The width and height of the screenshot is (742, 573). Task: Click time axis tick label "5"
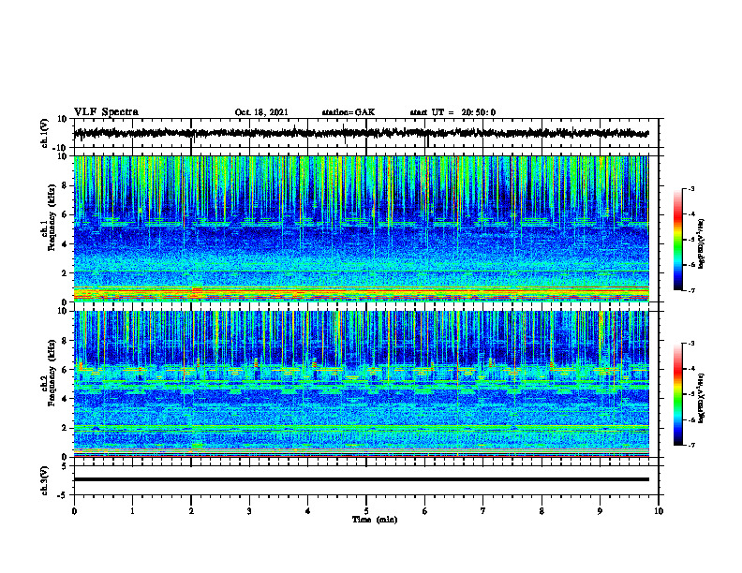366,511
